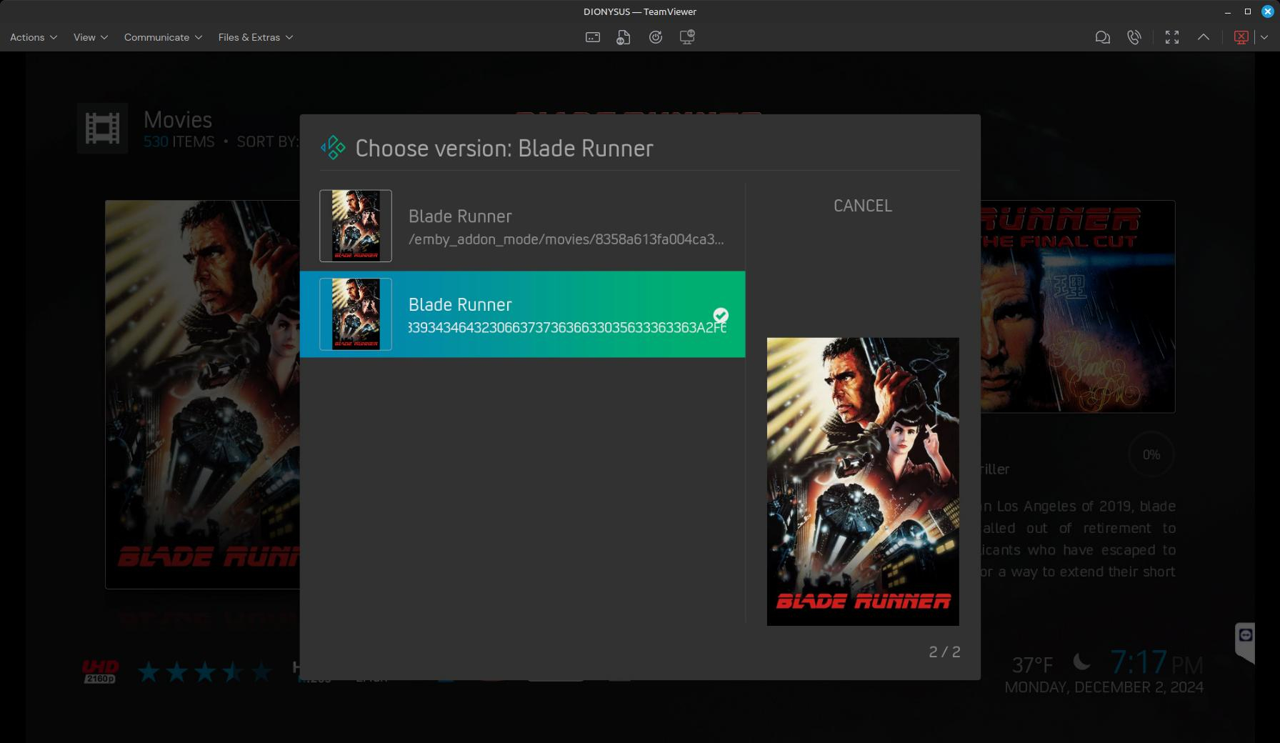Open the Actions dropdown menu
This screenshot has height=743, width=1280.
pyautogui.click(x=33, y=37)
